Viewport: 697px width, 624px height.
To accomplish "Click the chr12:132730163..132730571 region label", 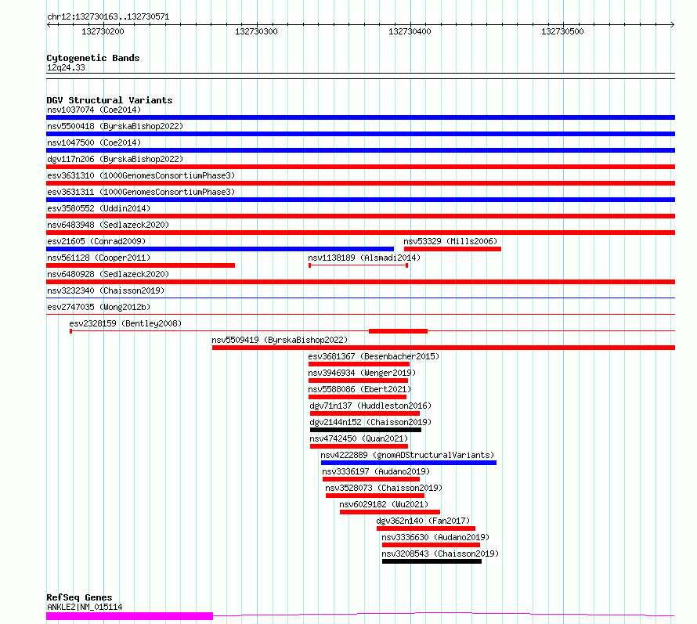I will 108,17.
